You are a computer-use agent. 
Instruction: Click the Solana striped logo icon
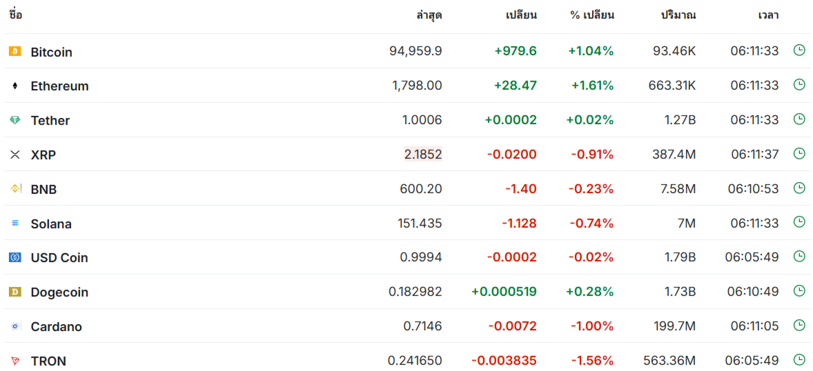15,223
